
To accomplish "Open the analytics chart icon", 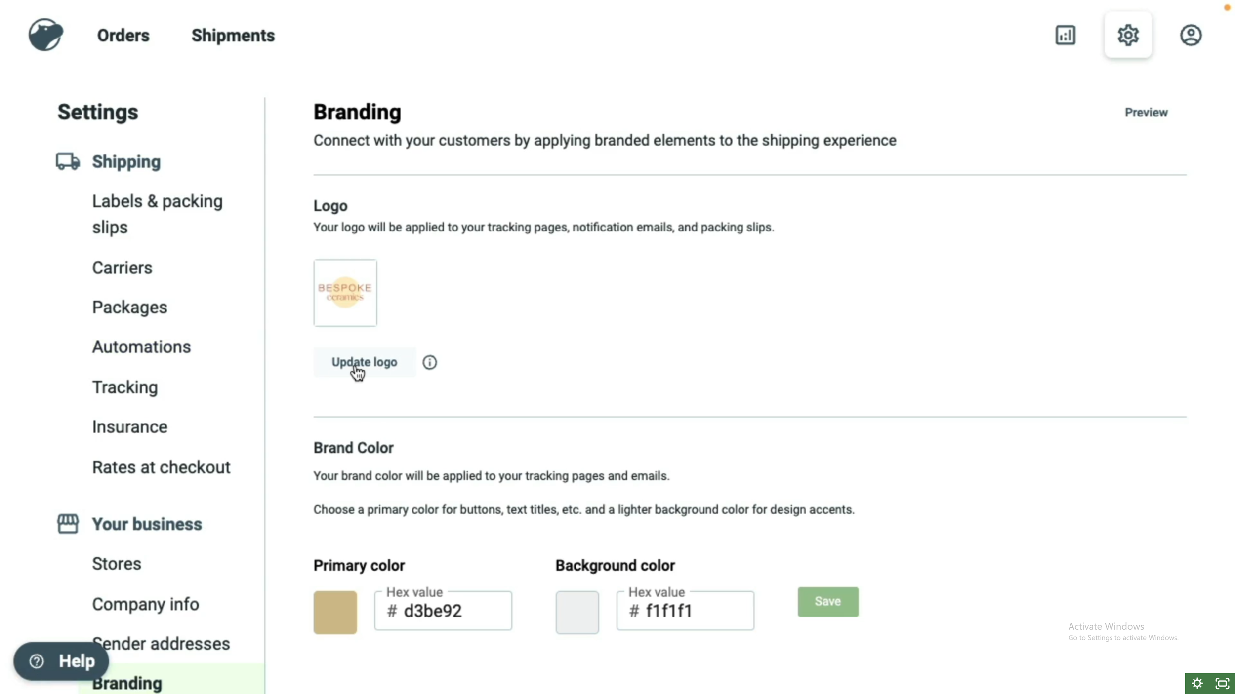I will [1065, 35].
